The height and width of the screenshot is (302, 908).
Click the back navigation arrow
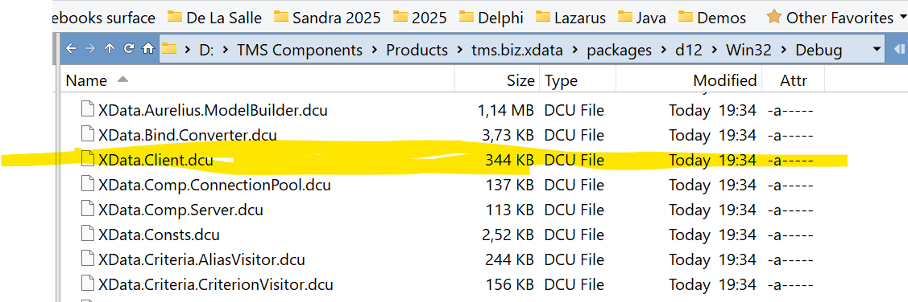pyautogui.click(x=71, y=49)
